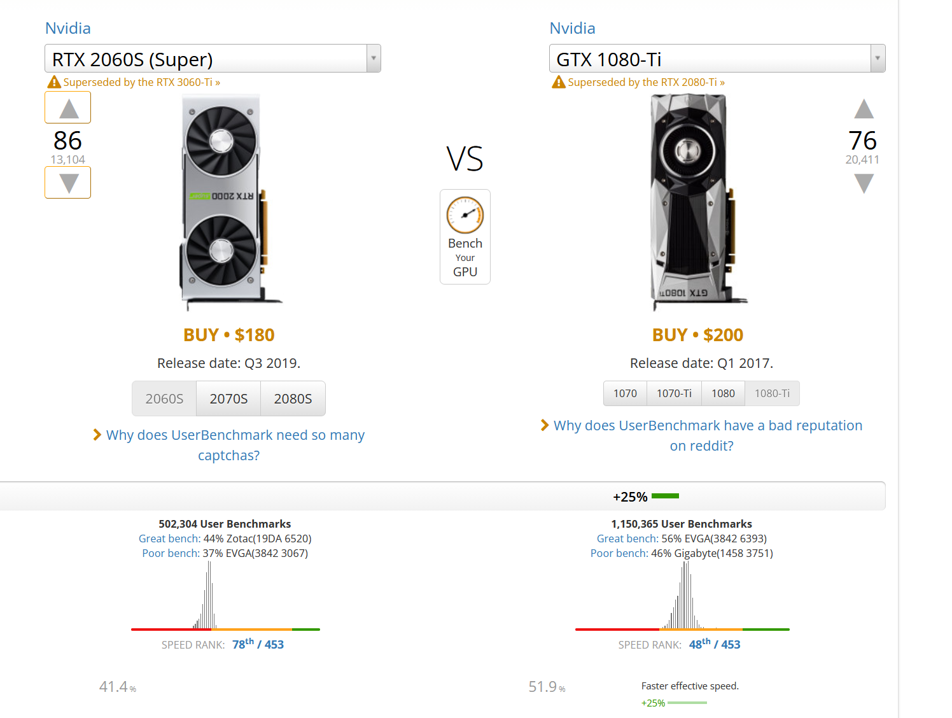
Task: Downvote the RTX 2060S with down arrow
Action: (68, 183)
